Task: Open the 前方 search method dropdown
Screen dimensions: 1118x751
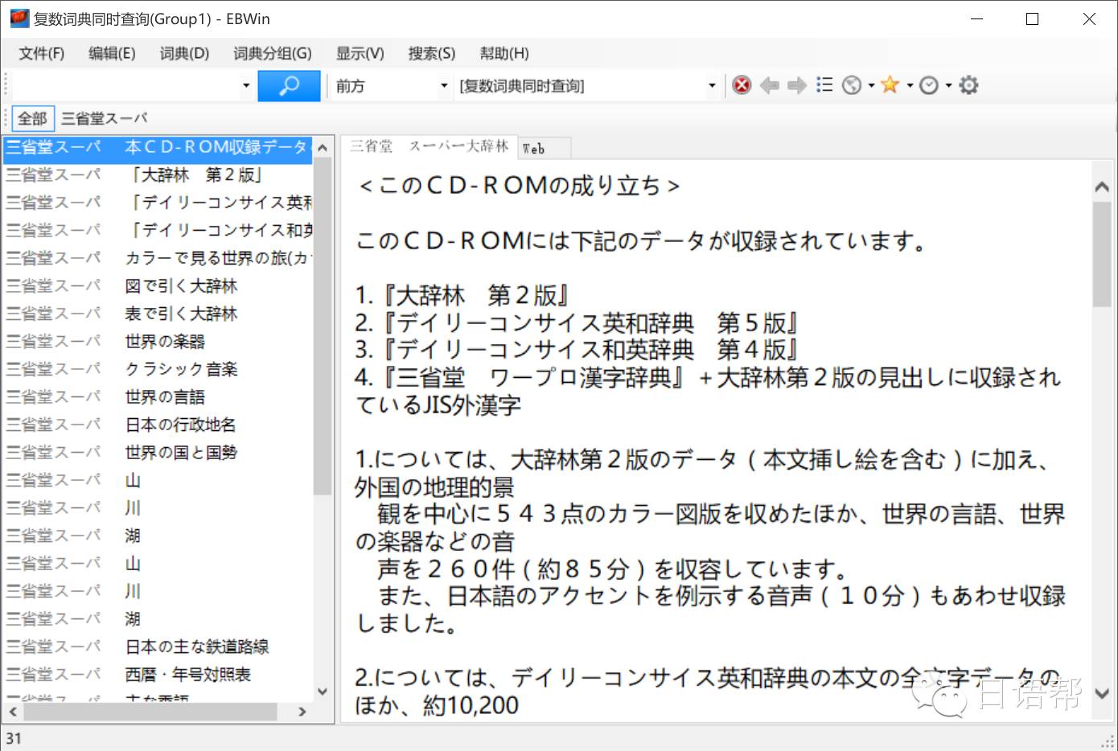Action: tap(443, 85)
